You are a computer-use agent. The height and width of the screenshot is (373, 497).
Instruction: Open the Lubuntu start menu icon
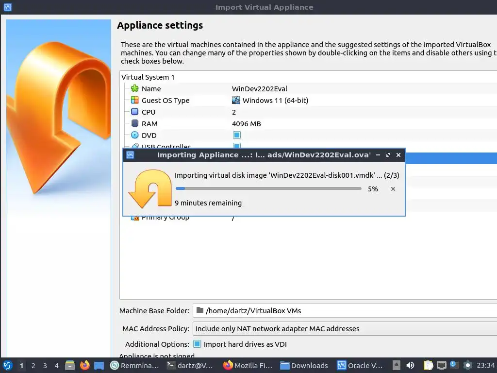pyautogui.click(x=8, y=365)
